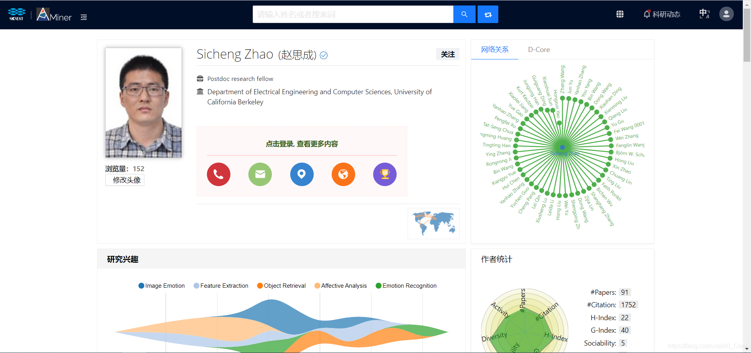
Task: Click the scrollbar down arrow
Action: [747, 349]
